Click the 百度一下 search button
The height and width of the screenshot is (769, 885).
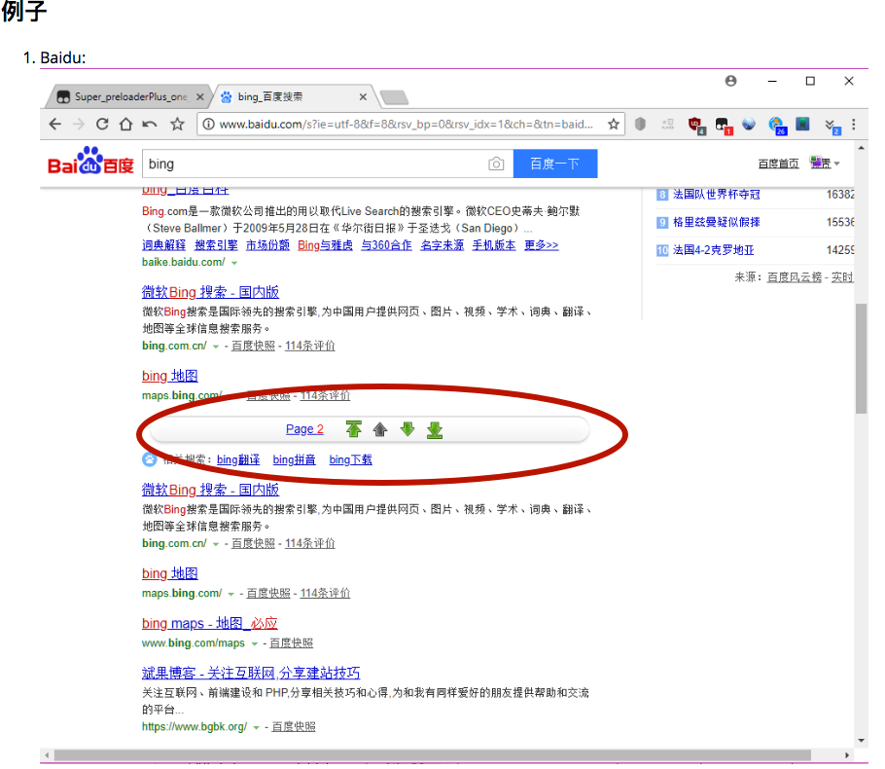(x=554, y=164)
